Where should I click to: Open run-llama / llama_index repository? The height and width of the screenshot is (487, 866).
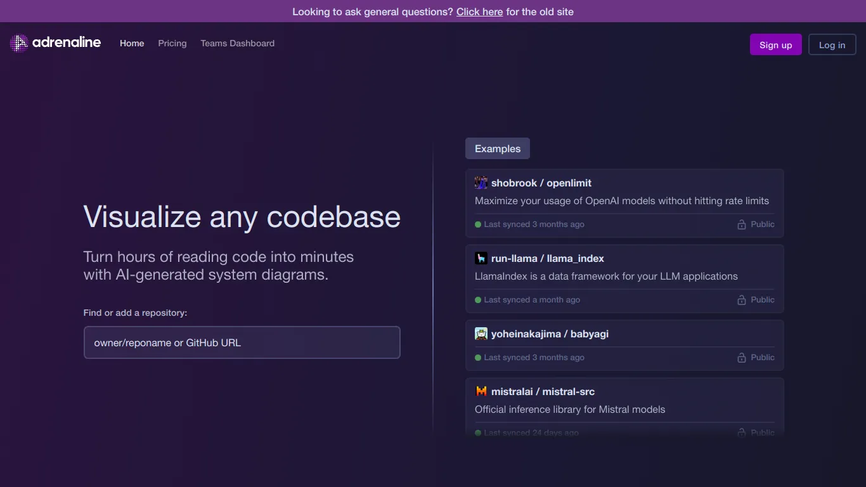[548, 258]
